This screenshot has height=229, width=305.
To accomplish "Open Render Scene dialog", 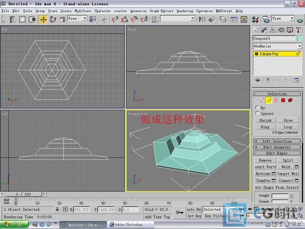I will 266,19.
